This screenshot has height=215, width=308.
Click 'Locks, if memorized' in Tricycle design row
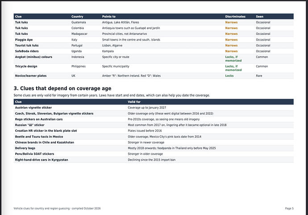(233, 68)
